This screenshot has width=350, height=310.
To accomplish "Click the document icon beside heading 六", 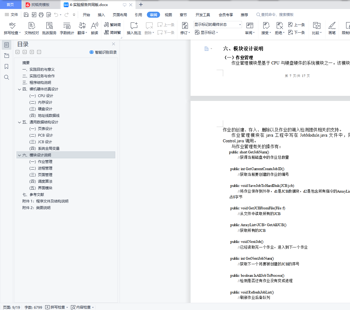I will click(206, 49).
